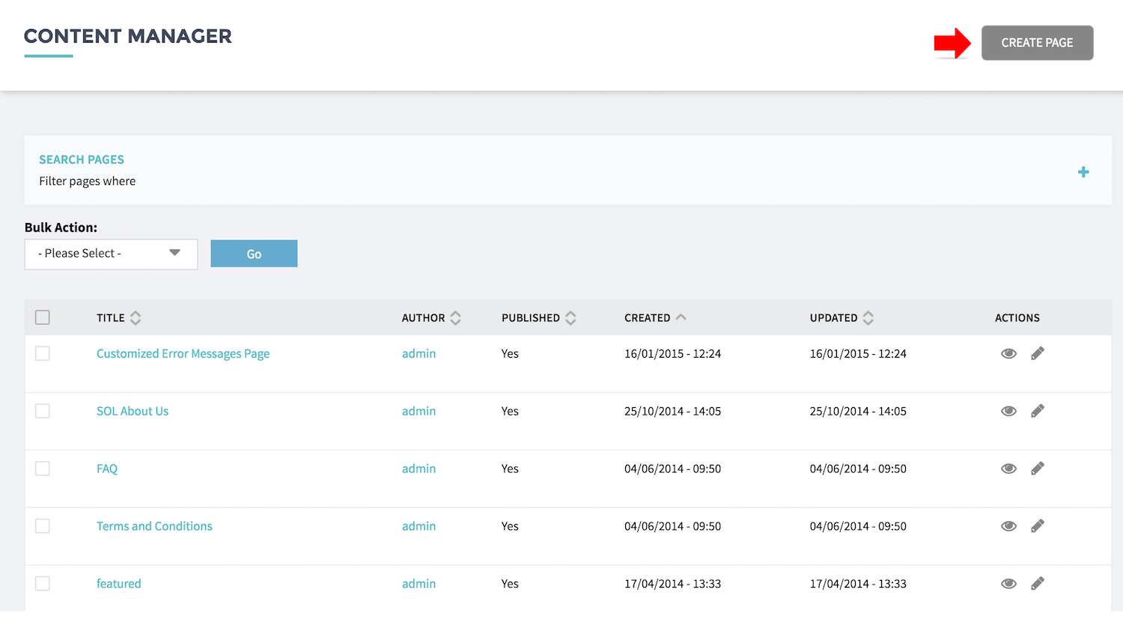View Customized Error Messages Page via eye icon
1123x622 pixels.
pos(1008,353)
